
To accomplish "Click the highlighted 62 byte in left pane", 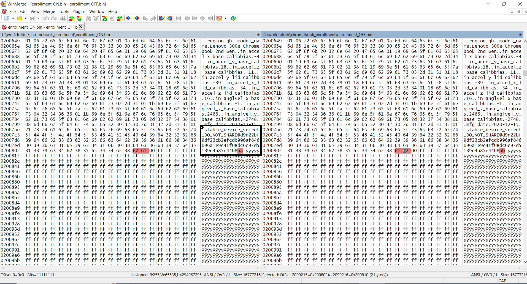I will pyautogui.click(x=136, y=151).
